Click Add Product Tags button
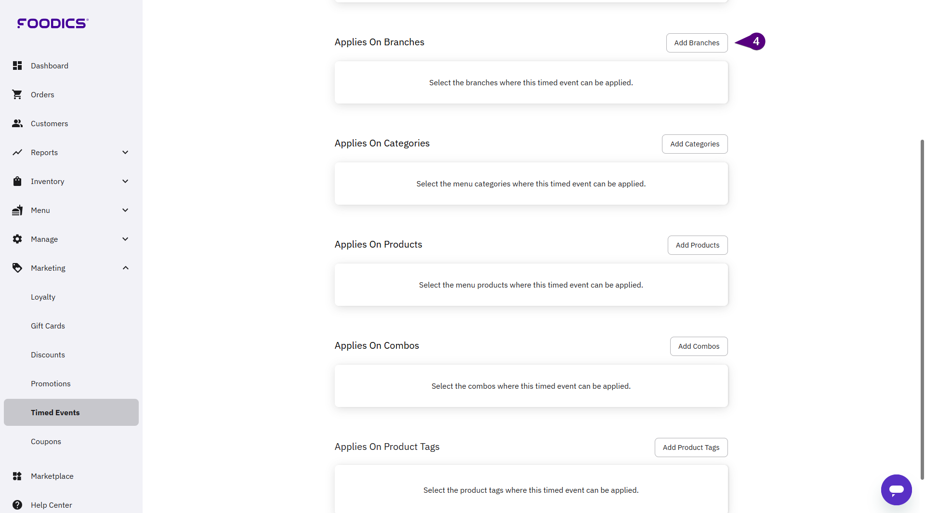Viewport: 925px width, 513px height. click(691, 447)
